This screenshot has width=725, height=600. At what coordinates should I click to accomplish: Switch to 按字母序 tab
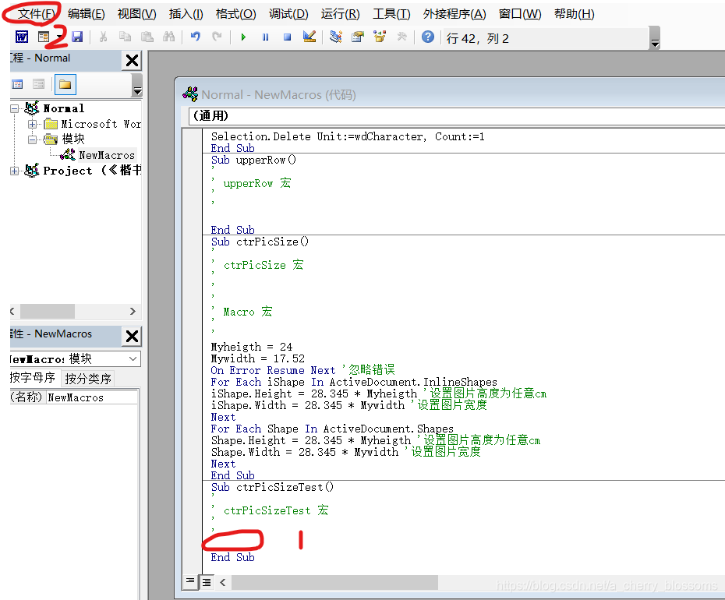click(x=33, y=378)
